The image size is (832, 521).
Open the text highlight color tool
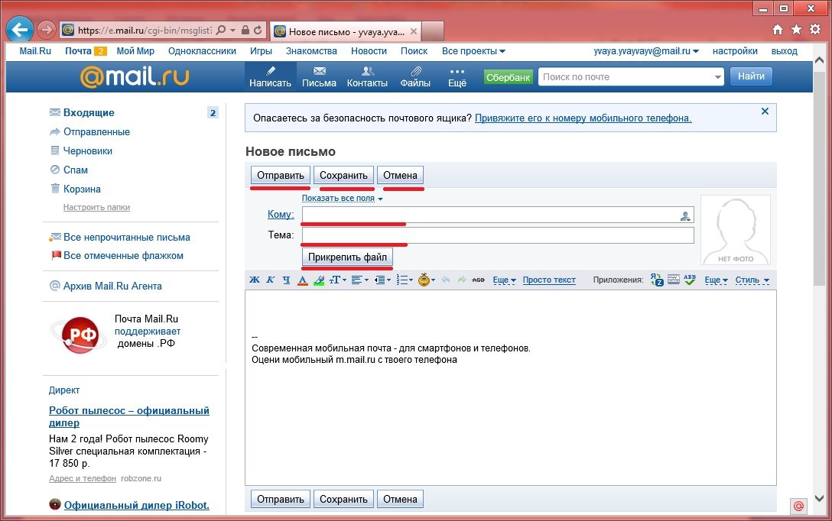tap(319, 280)
